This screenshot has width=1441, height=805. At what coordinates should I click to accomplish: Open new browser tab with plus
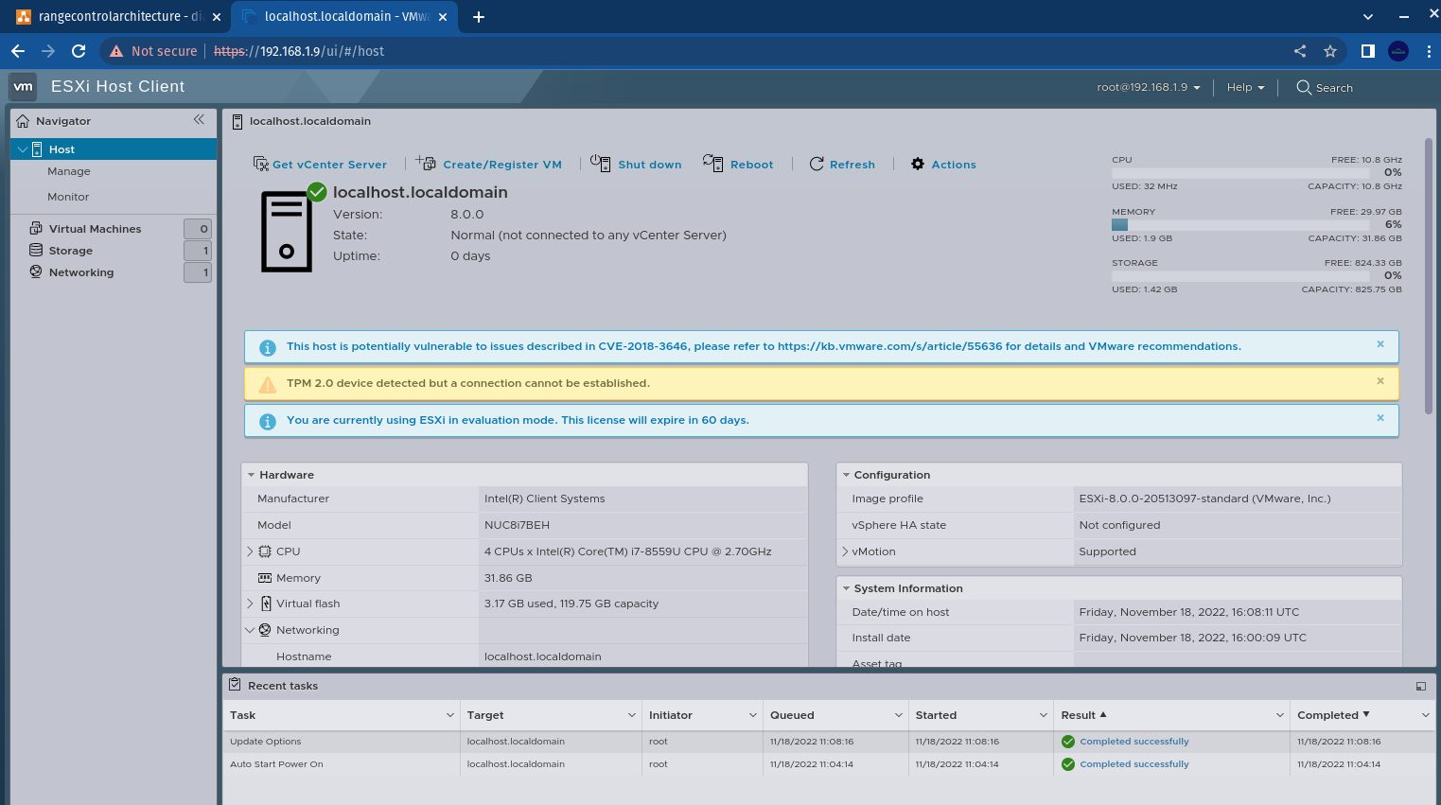[479, 17]
